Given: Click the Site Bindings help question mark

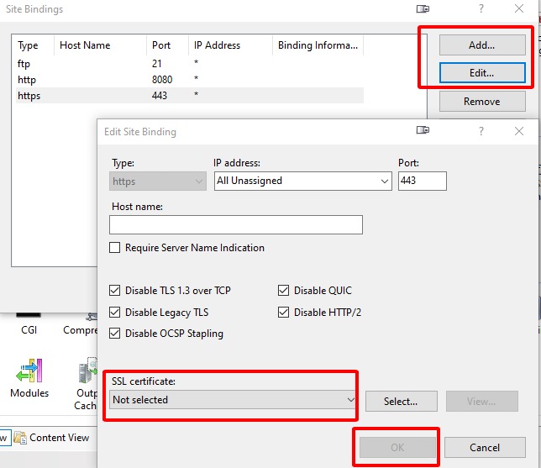Looking at the screenshot, I should point(481,8).
